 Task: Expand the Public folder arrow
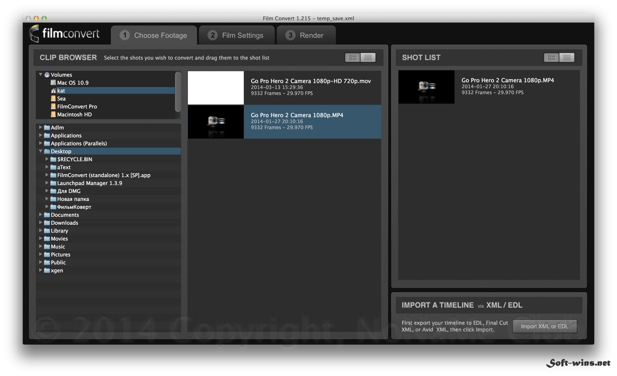pyautogui.click(x=41, y=262)
